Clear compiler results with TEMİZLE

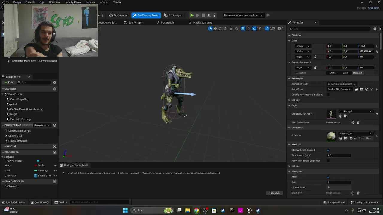tap(274, 193)
